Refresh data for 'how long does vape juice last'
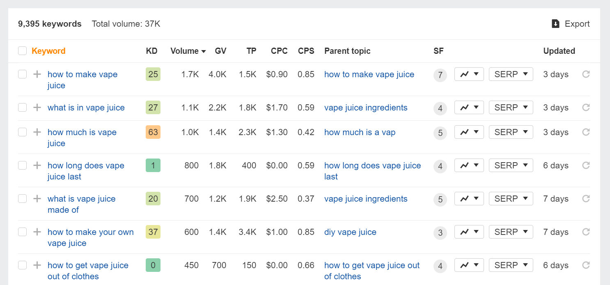The image size is (610, 285). coord(586,165)
